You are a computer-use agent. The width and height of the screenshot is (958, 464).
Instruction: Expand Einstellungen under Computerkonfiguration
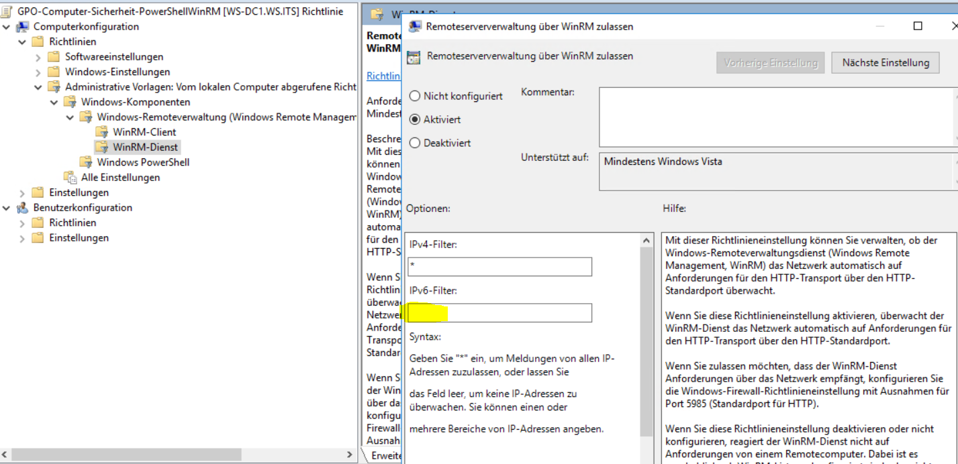[23, 193]
